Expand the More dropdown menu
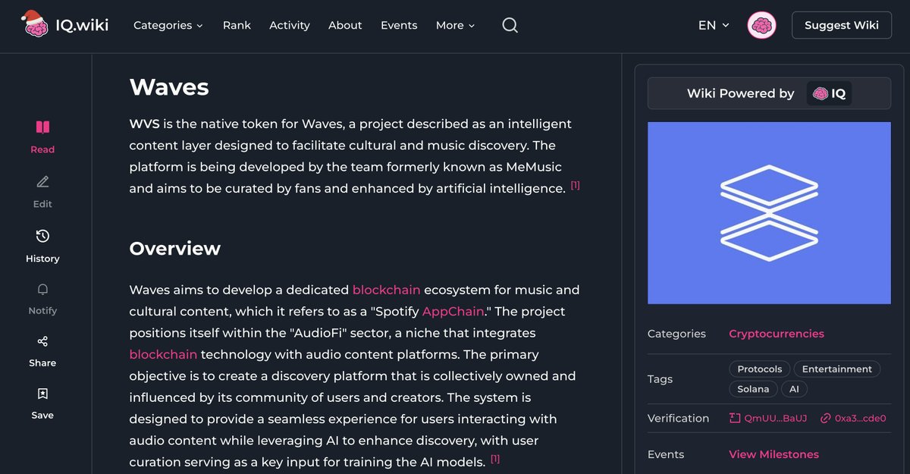Screen dimensions: 910x474 (455, 25)
